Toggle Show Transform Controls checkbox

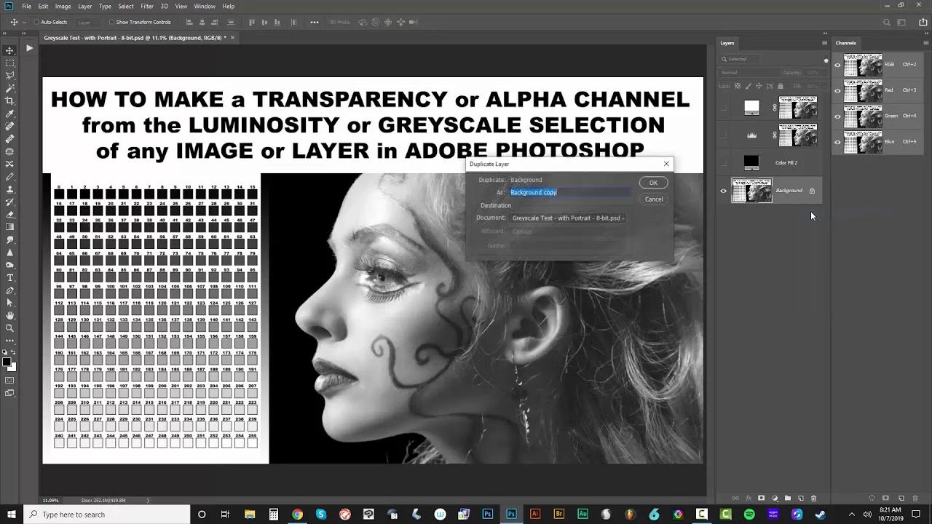pos(112,23)
